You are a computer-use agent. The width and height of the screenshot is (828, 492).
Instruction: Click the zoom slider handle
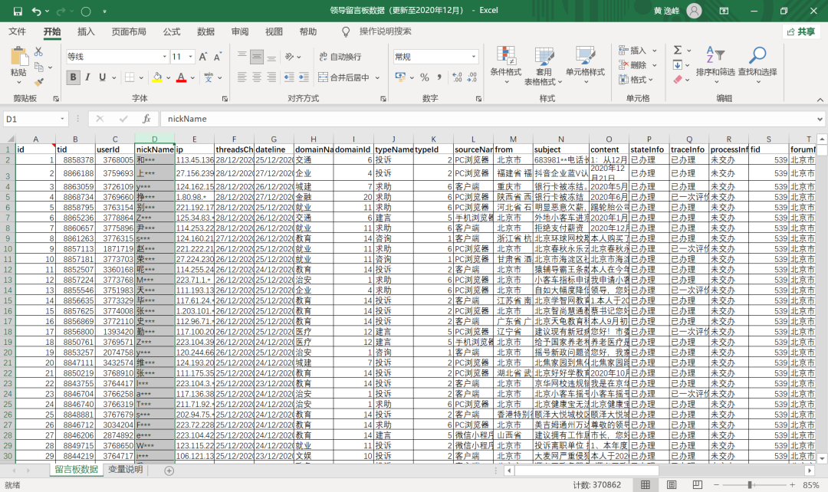(x=749, y=484)
